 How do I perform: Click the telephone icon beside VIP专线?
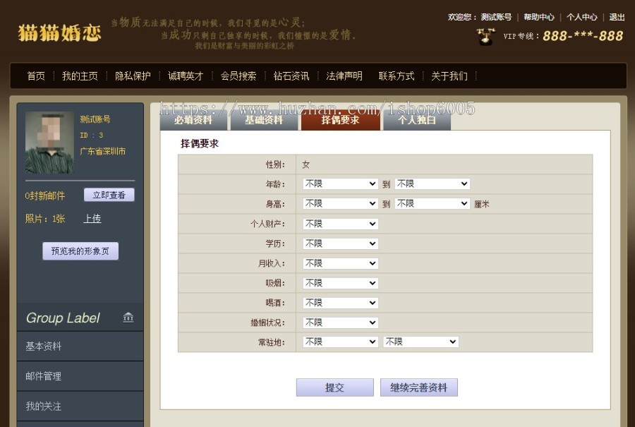point(485,37)
